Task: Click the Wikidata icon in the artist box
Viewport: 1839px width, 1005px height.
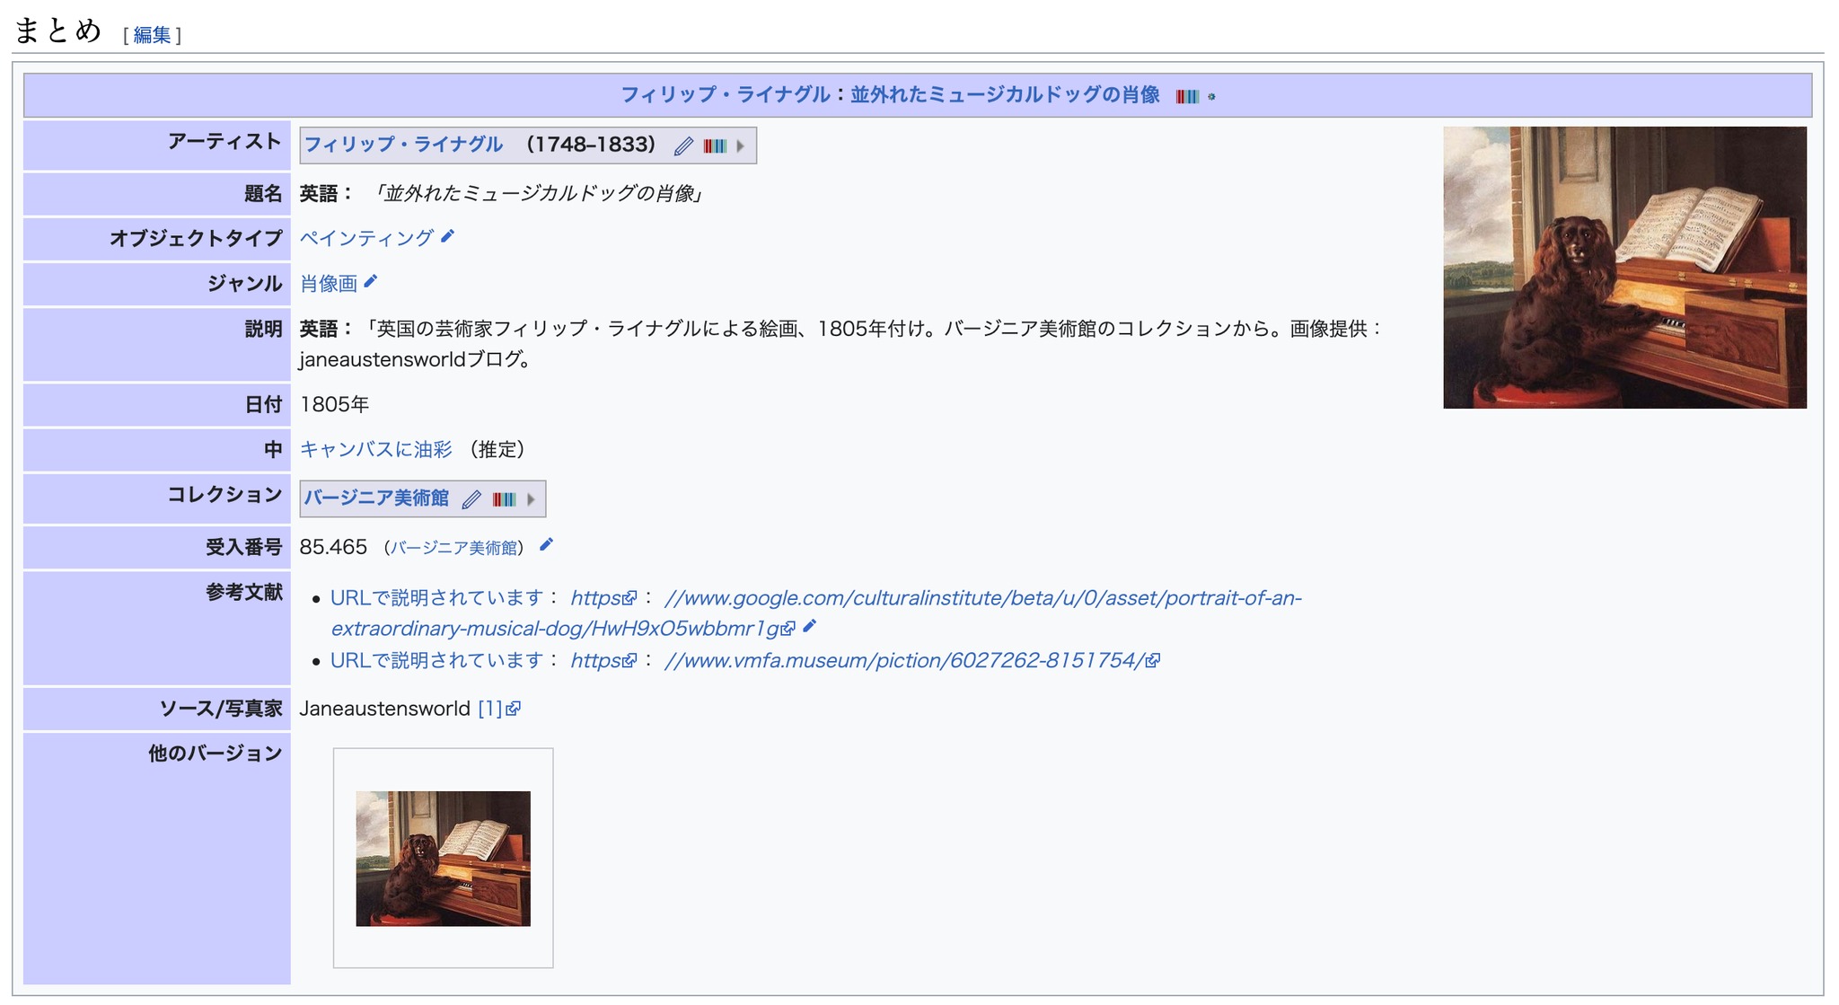Action: coord(715,145)
